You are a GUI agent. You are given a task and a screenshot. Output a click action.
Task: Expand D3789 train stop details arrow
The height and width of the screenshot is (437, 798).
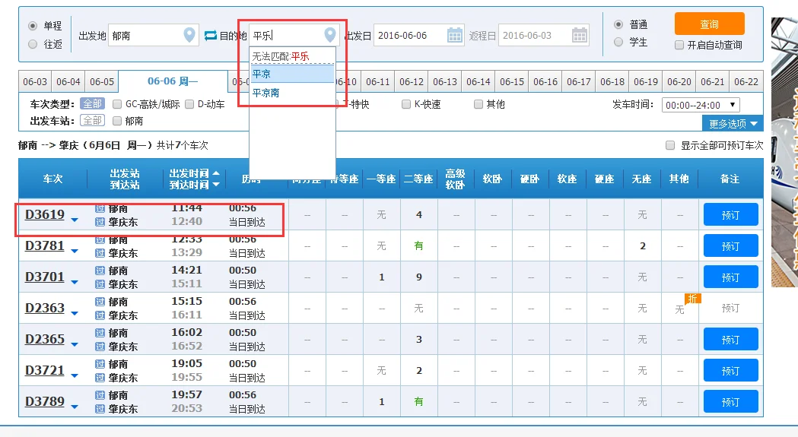pyautogui.click(x=75, y=407)
